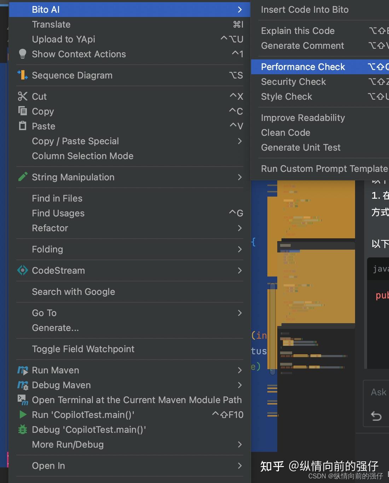The height and width of the screenshot is (483, 389).
Task: Select Performance Check from Bito submenu
Action: pos(303,67)
